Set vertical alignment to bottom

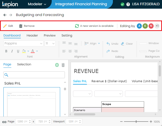76,44
